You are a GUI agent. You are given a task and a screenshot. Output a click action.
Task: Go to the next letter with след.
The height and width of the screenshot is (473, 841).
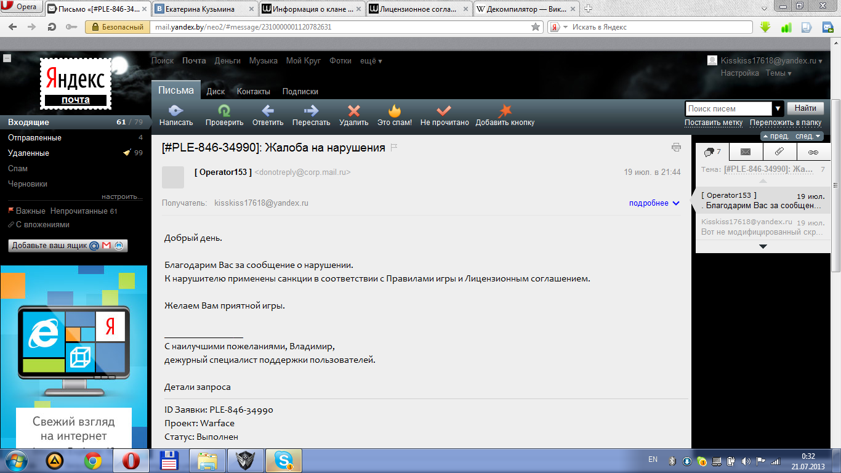pos(808,136)
